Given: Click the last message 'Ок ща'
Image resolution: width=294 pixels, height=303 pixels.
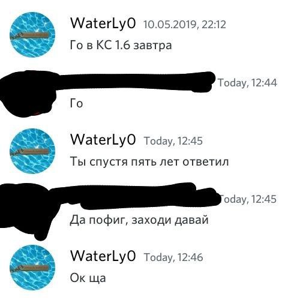Looking at the screenshot, I should (x=88, y=278).
